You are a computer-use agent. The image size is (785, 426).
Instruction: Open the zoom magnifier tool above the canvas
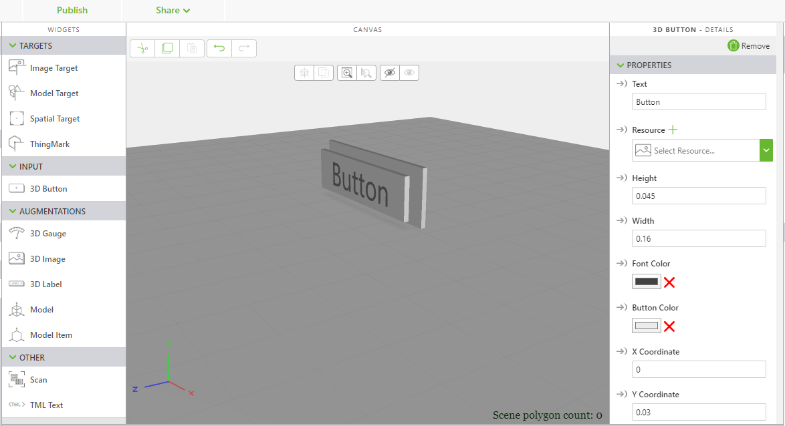pos(347,72)
